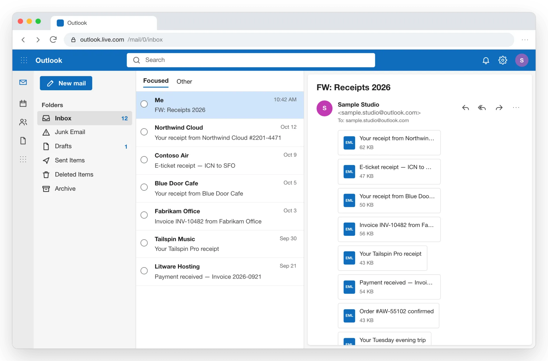Open the Deleted Items folder

click(85, 174)
